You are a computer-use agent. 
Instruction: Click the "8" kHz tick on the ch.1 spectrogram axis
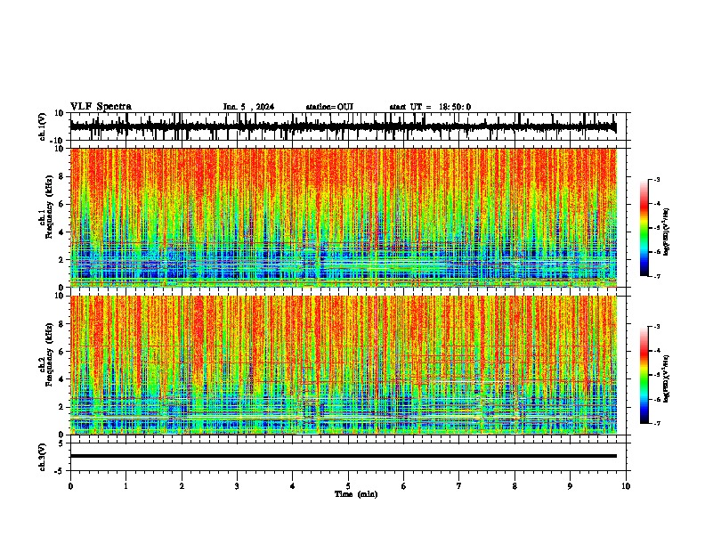[62, 176]
